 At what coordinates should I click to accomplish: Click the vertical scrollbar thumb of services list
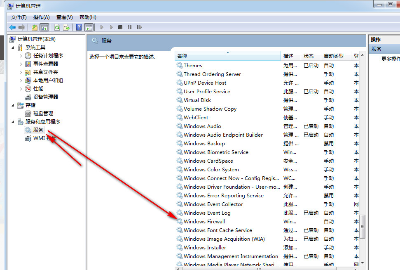click(363, 227)
